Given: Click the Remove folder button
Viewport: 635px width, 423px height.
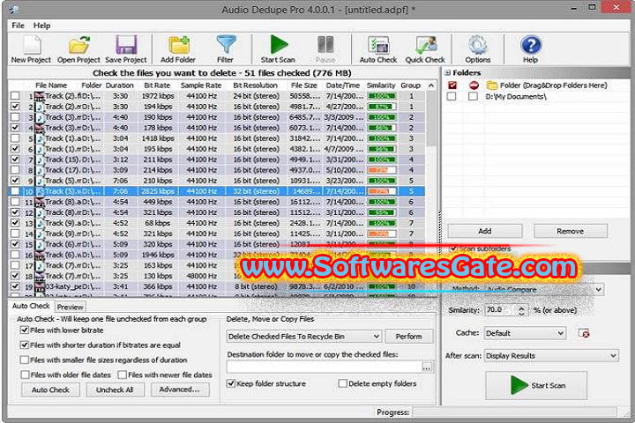Looking at the screenshot, I should 571,231.
